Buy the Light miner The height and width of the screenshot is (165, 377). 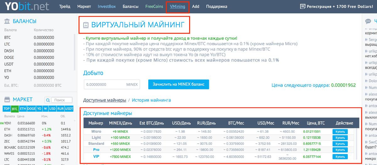(340, 138)
